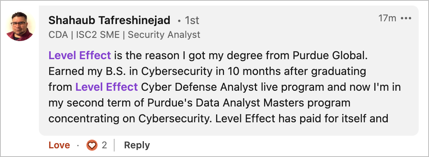Viewport: 429px width, 157px height.
Task: Click 'Security Analyst' in the headline
Action: tap(164, 35)
